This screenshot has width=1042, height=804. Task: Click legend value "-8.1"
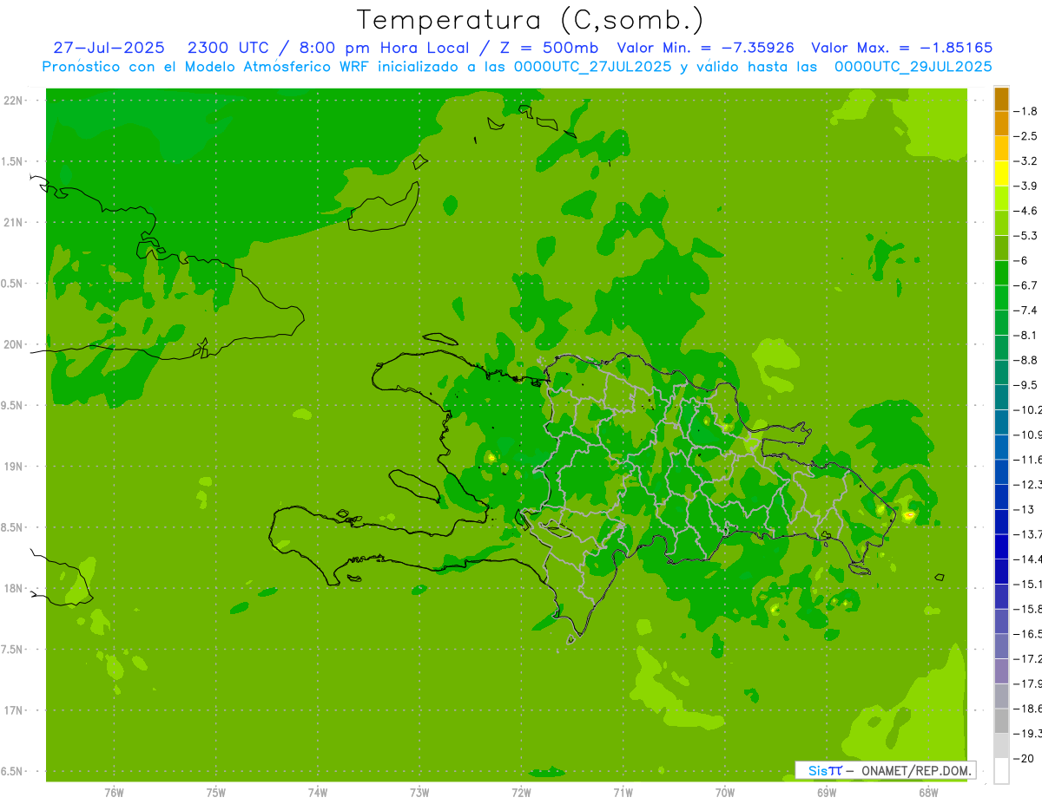pyautogui.click(x=1026, y=335)
